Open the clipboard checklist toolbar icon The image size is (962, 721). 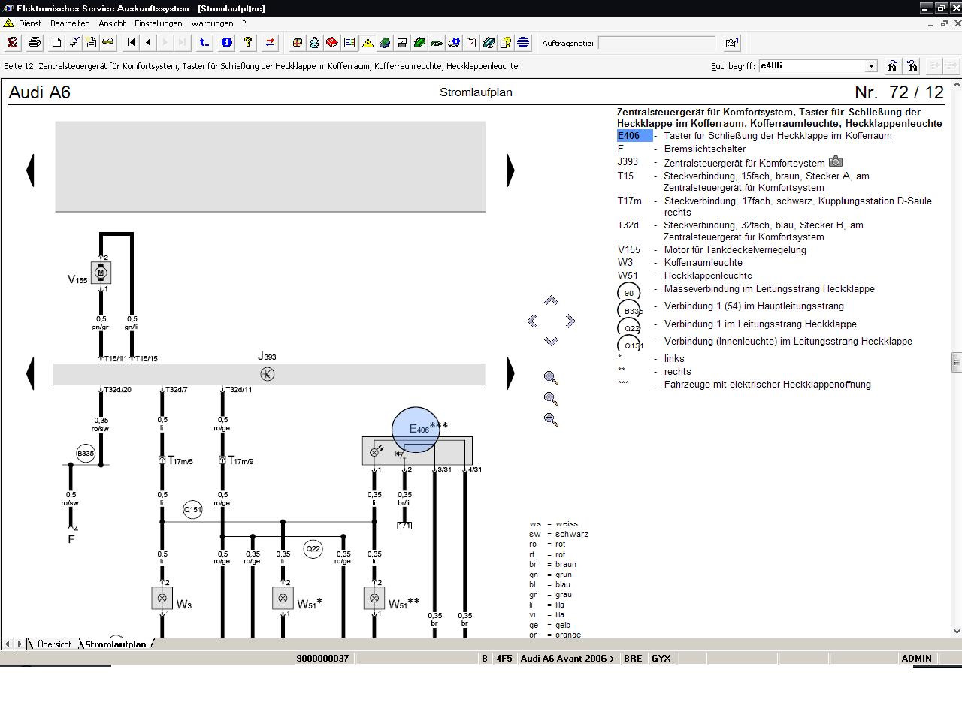(471, 43)
